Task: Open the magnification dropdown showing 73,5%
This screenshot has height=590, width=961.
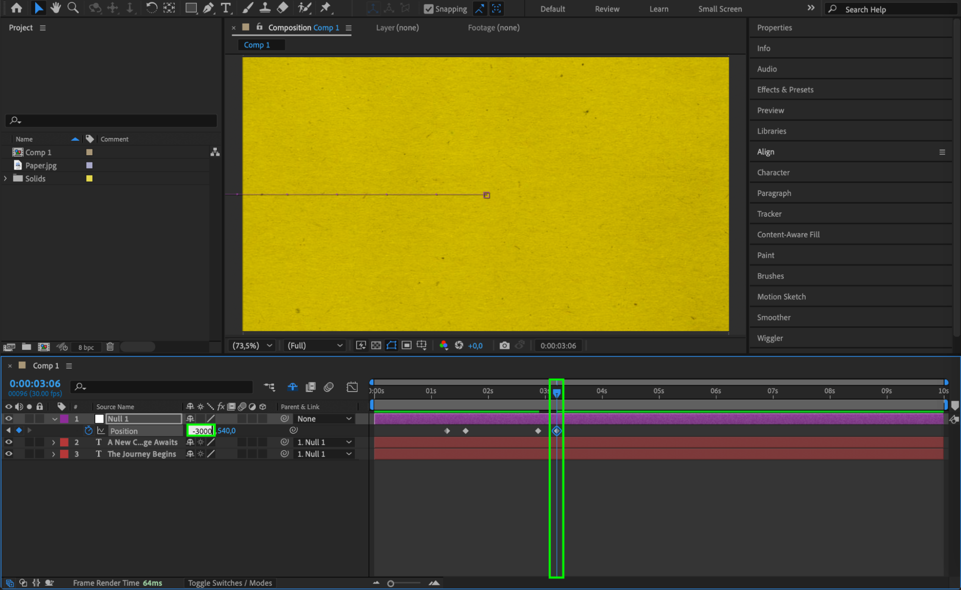Action: 252,345
